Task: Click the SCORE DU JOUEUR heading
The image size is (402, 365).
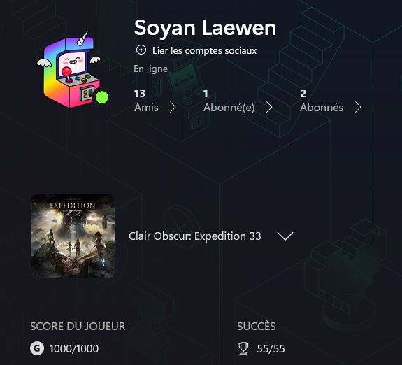Action: (x=78, y=327)
